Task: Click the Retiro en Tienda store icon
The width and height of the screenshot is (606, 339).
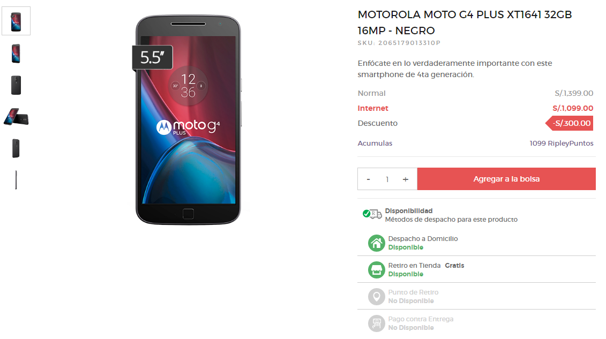Action: point(377,270)
